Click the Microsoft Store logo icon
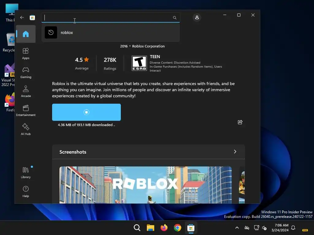 point(32,17)
